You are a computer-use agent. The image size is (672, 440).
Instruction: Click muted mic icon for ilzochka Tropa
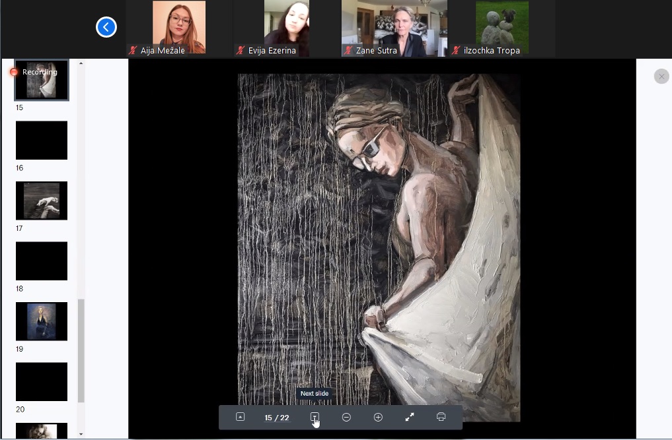(456, 51)
